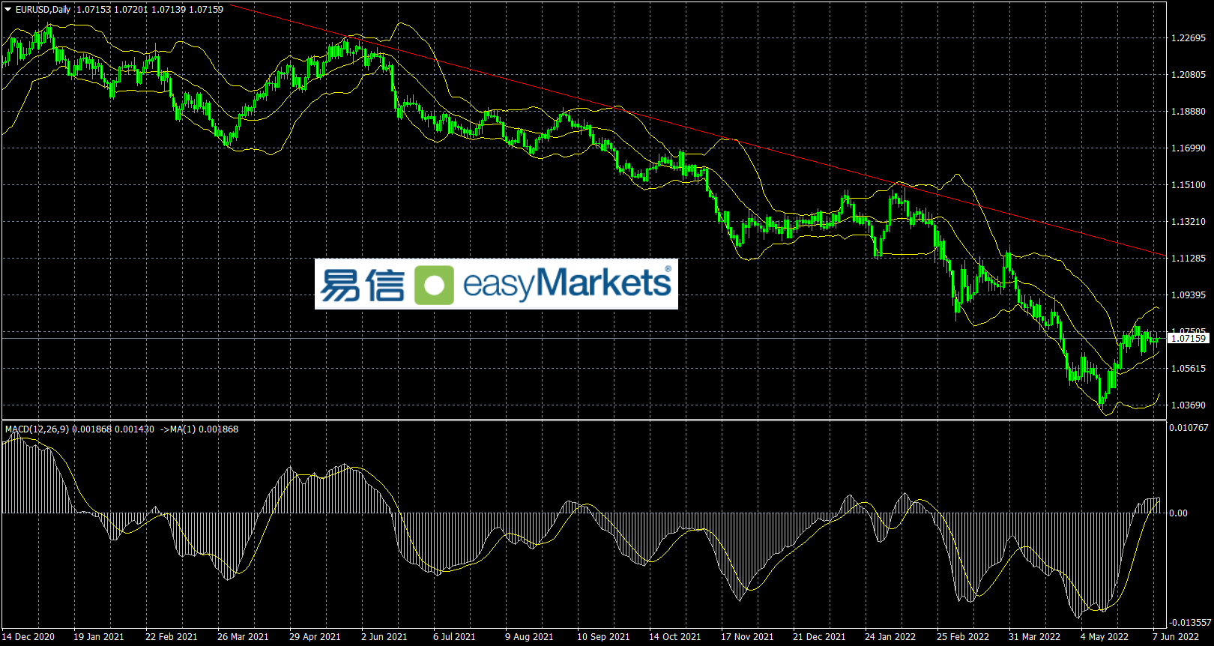
Task: Click the 1.22695 price axis label
Action: coord(1189,38)
